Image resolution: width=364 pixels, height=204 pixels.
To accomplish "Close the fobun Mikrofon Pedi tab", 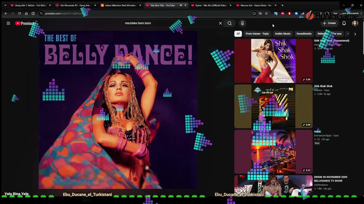I will coord(140,5).
